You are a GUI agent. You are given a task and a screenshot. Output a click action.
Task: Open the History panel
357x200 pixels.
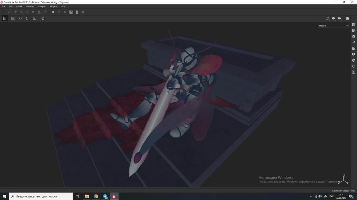(x=354, y=66)
